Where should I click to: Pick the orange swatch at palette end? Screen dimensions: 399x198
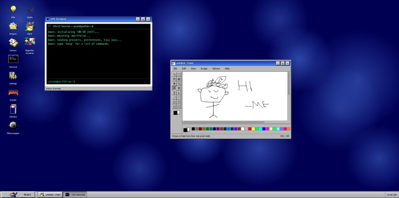pos(289,129)
